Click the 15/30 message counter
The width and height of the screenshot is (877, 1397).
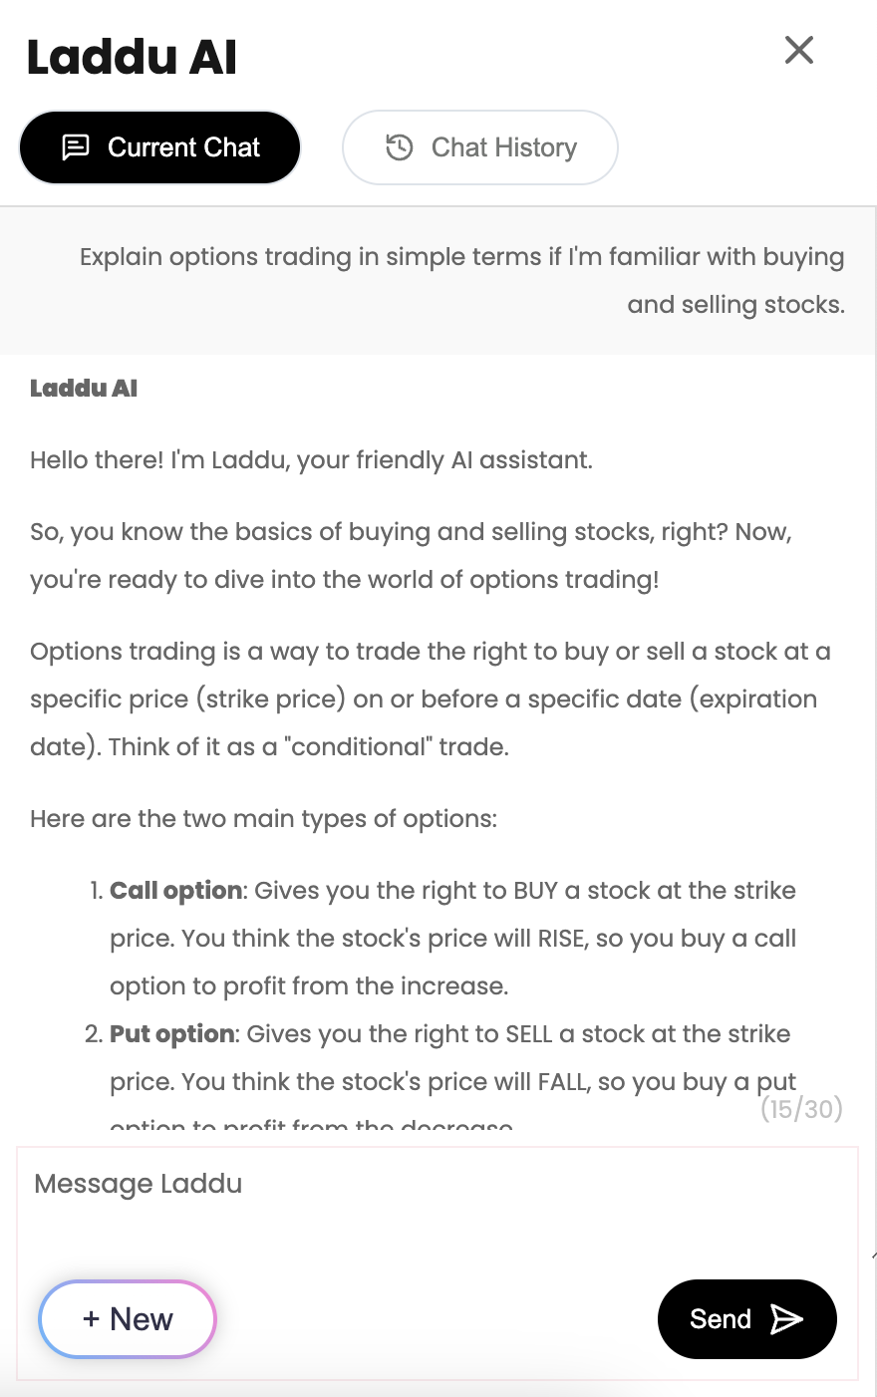[801, 1108]
